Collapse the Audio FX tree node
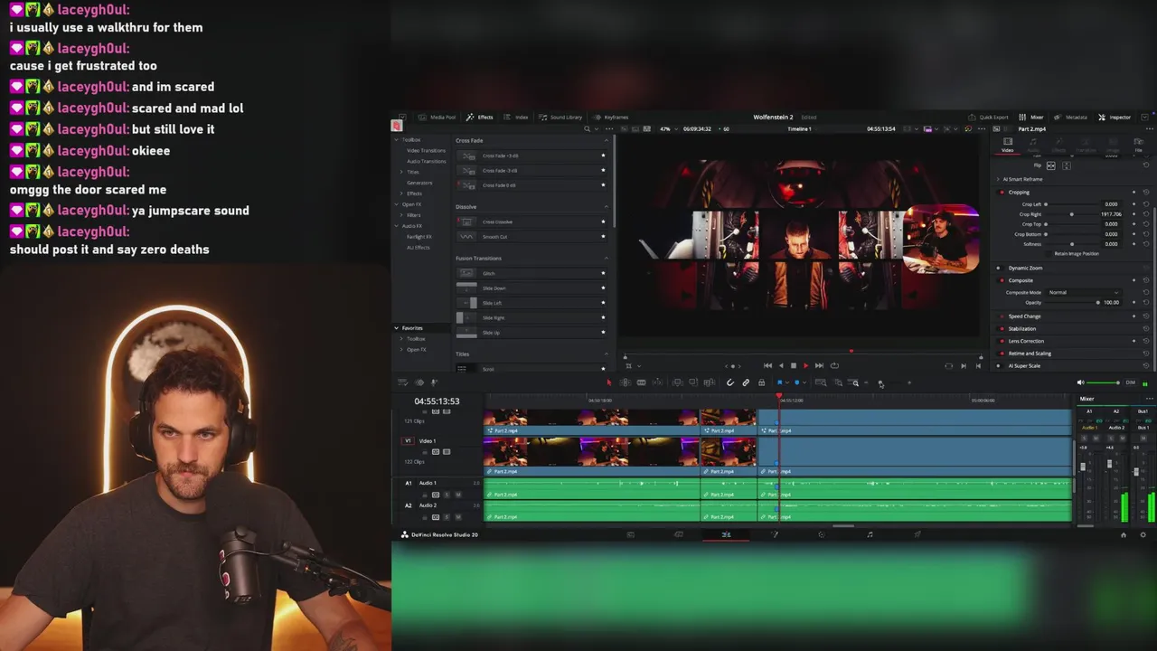 (396, 226)
